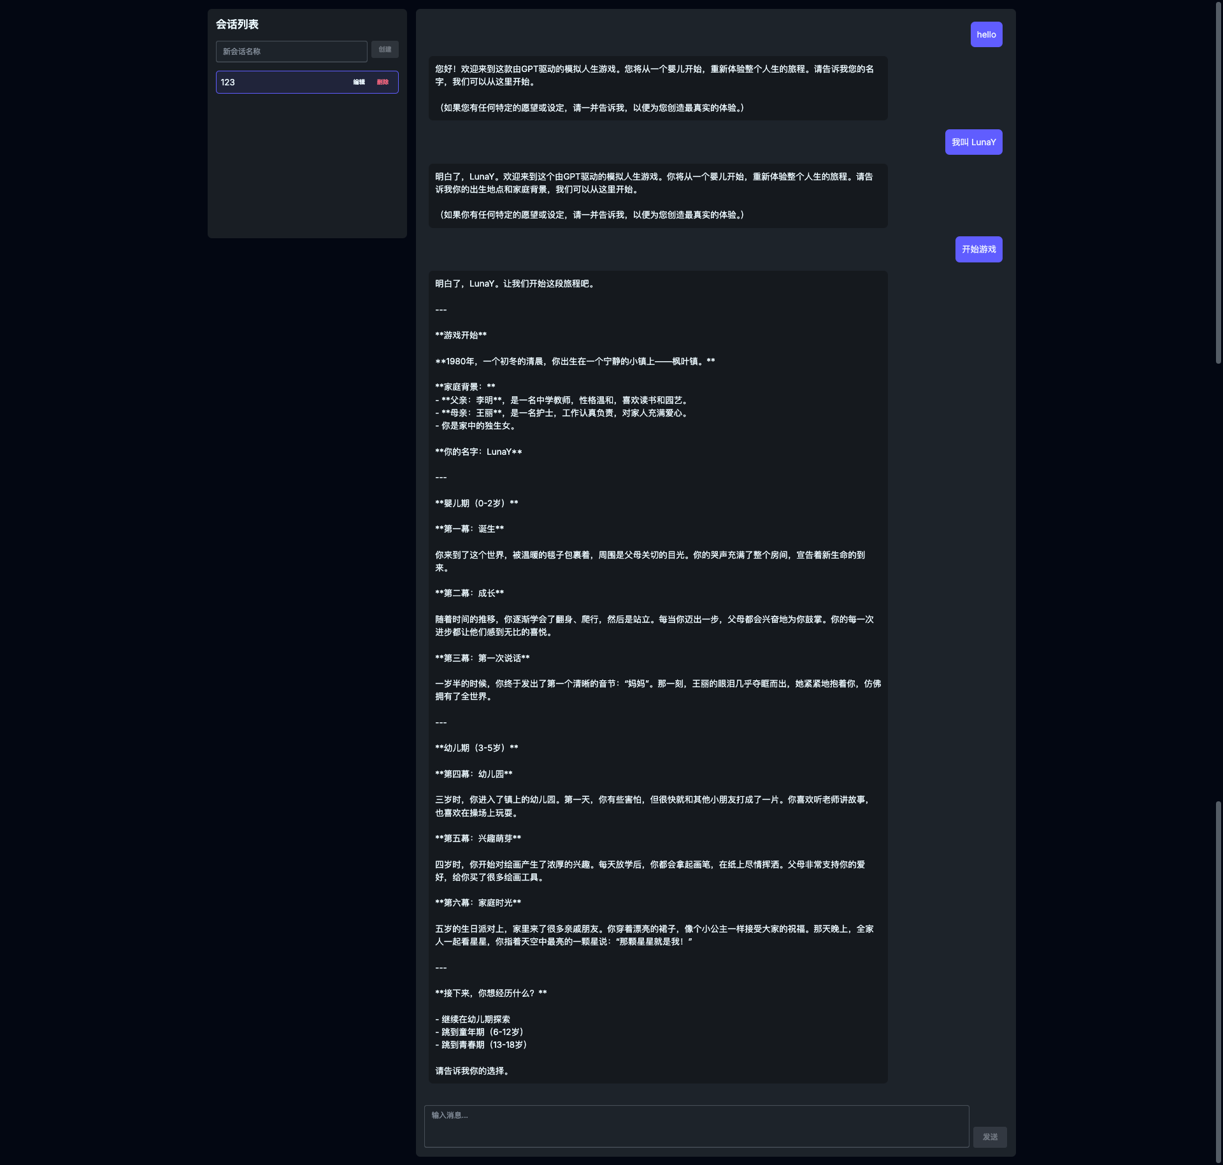Click the 请告诉我你的选择 line

472,1071
